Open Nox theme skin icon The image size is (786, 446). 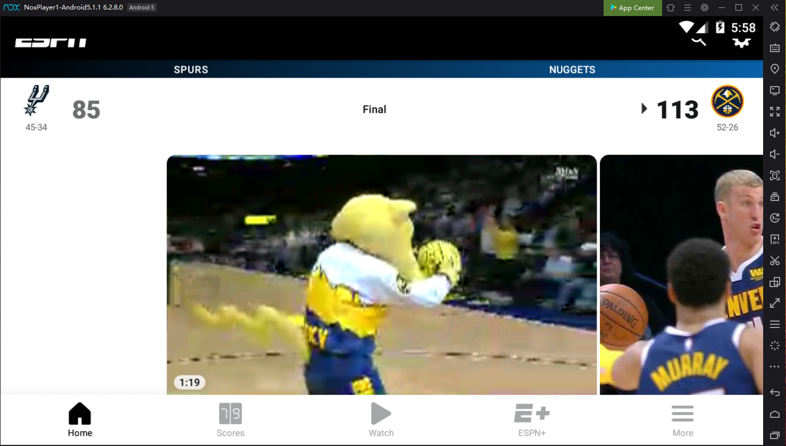tap(671, 8)
